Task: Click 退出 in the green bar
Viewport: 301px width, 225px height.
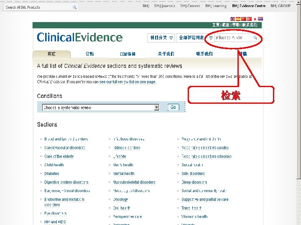Action: click(x=226, y=25)
